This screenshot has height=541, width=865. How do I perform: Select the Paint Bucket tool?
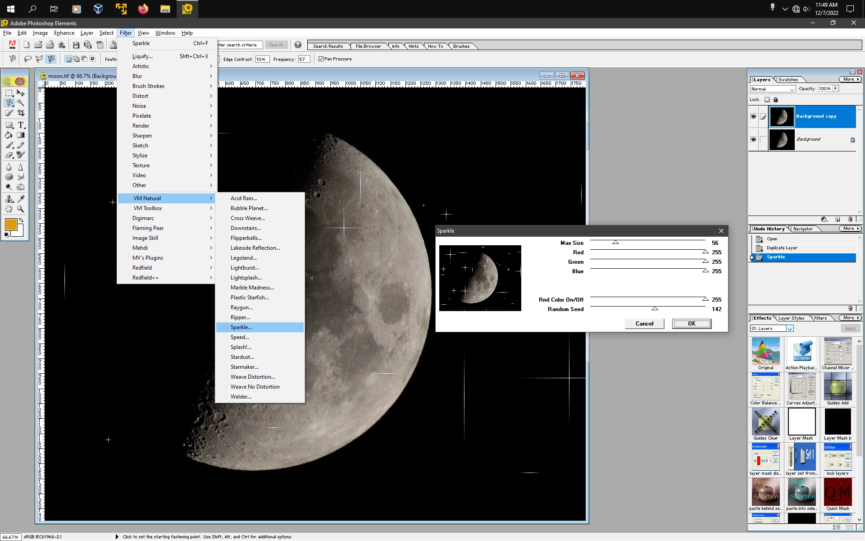pyautogui.click(x=9, y=135)
